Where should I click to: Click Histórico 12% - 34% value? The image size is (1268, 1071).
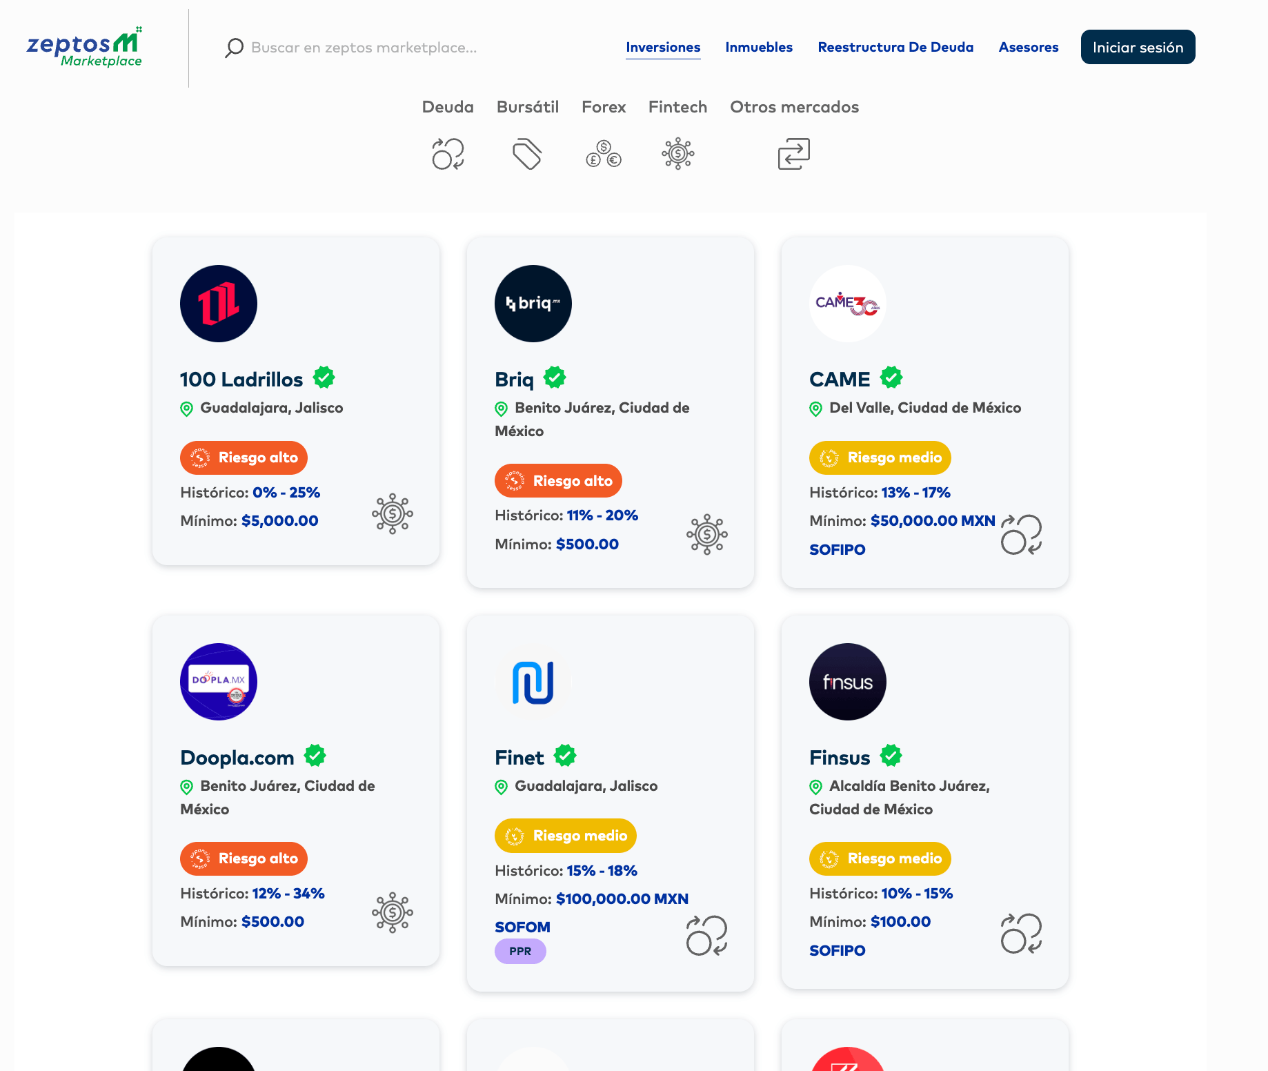point(288,893)
